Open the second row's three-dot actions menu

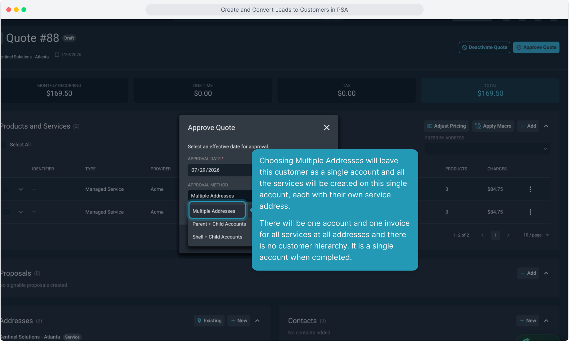coord(530,212)
